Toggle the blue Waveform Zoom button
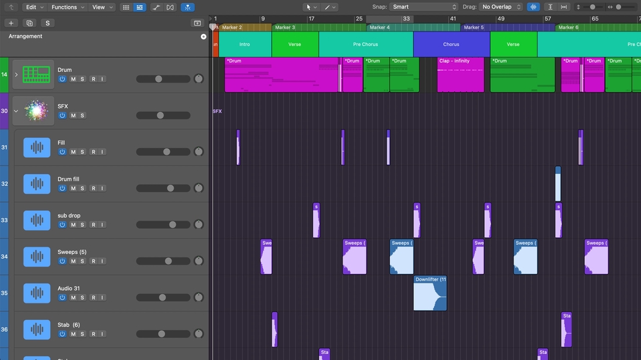The width and height of the screenshot is (641, 360). tap(533, 7)
